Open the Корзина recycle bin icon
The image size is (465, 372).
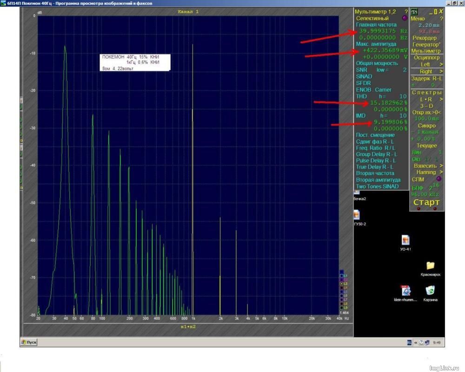pos(430,291)
